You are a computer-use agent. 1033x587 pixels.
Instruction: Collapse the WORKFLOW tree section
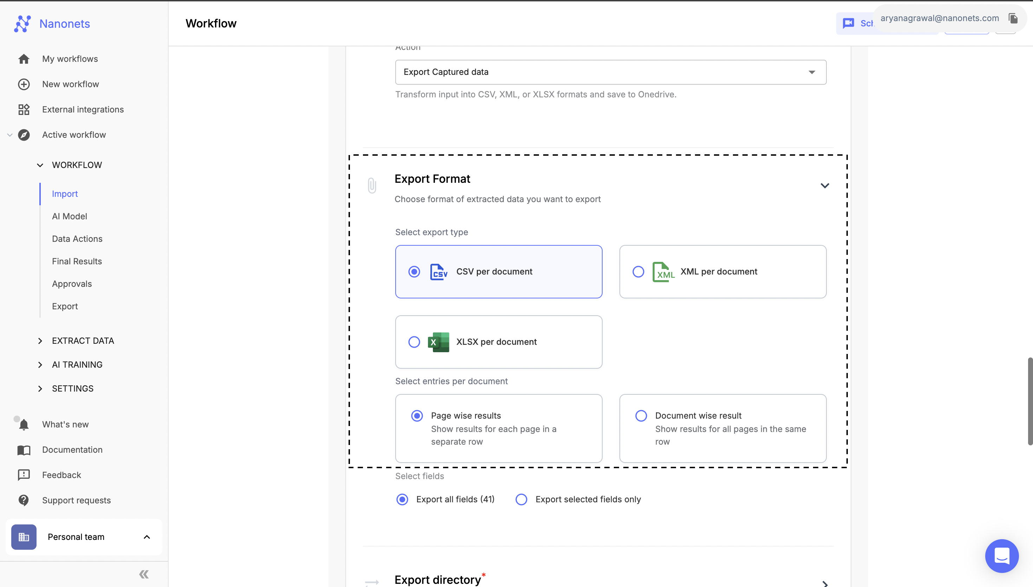pos(40,165)
